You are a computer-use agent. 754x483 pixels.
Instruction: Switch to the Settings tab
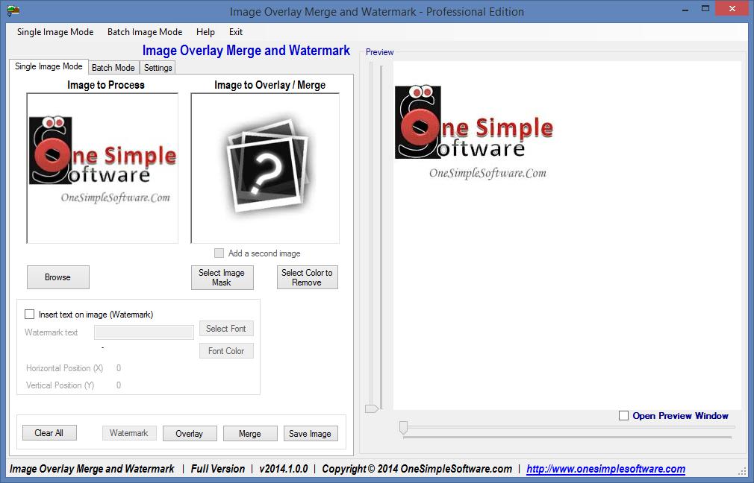[158, 68]
